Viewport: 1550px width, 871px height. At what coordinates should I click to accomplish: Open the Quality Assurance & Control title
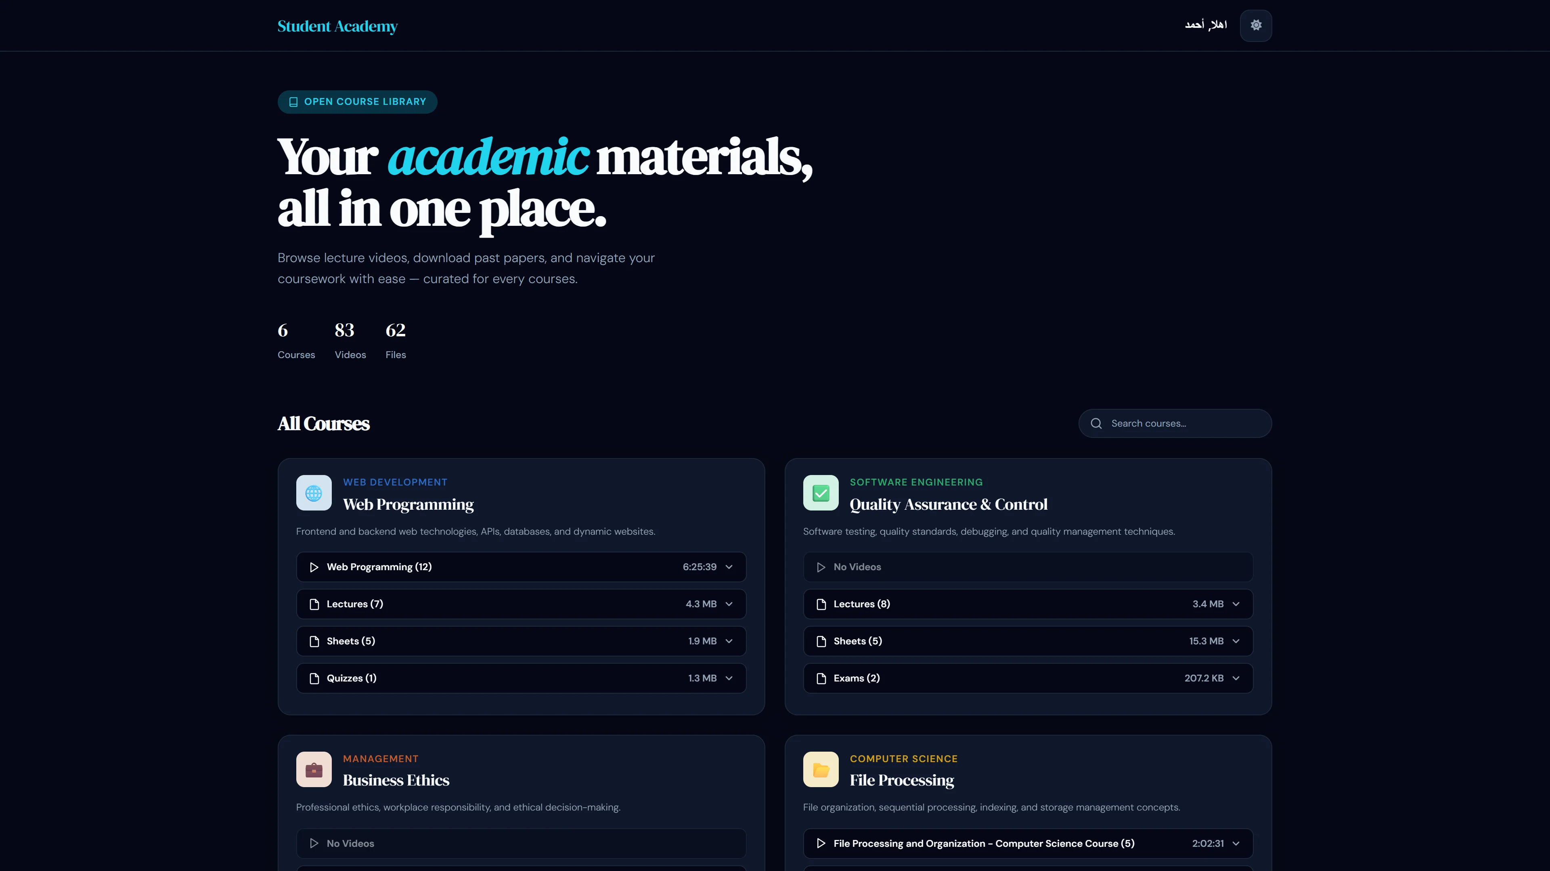(x=948, y=504)
